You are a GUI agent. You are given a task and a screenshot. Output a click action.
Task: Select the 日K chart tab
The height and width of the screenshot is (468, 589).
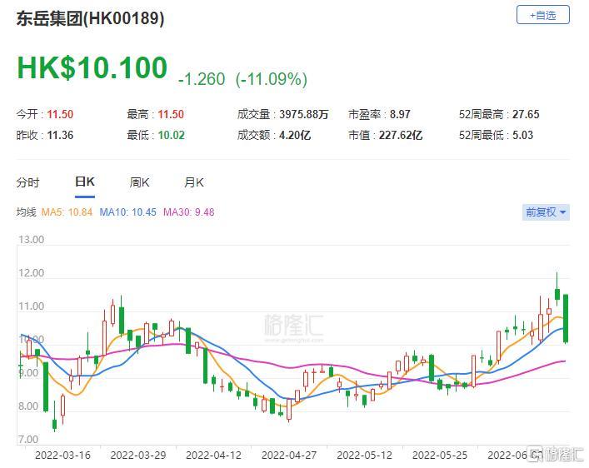click(85, 182)
